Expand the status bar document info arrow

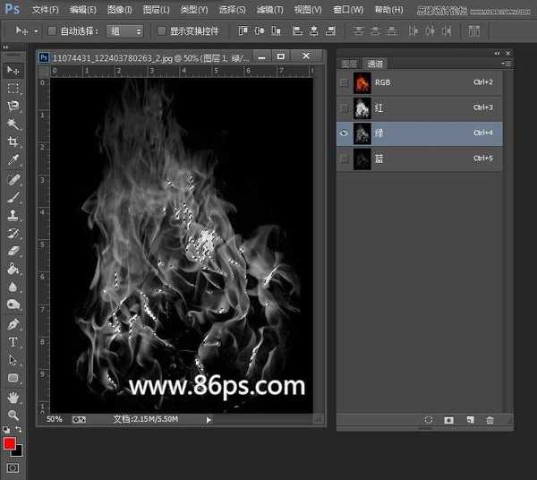pos(209,419)
